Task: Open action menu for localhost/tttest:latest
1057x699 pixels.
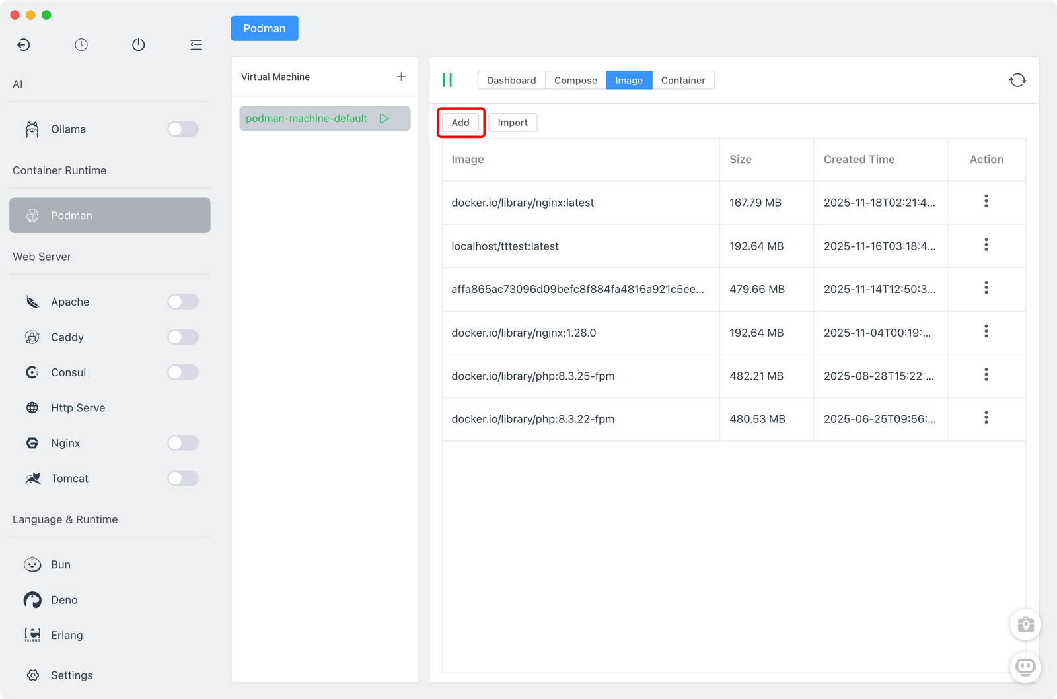Action: (986, 245)
